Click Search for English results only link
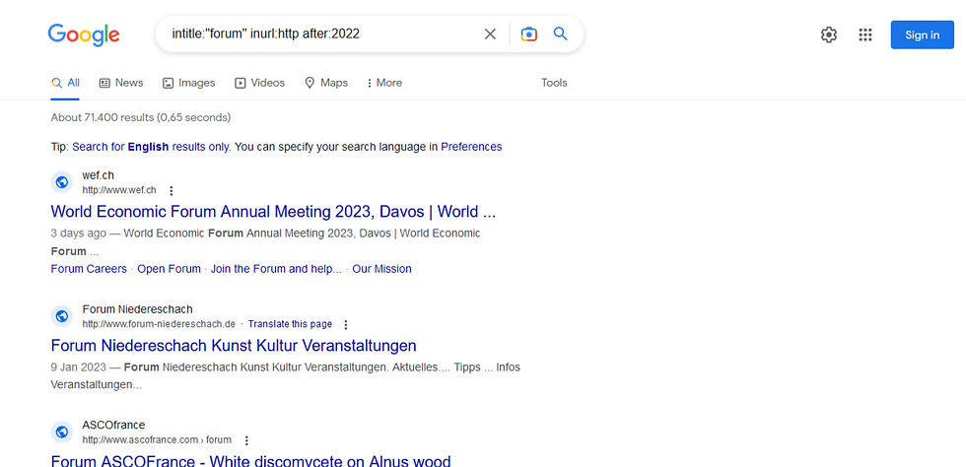Viewport: 966px width, 467px height. pyautogui.click(x=152, y=147)
